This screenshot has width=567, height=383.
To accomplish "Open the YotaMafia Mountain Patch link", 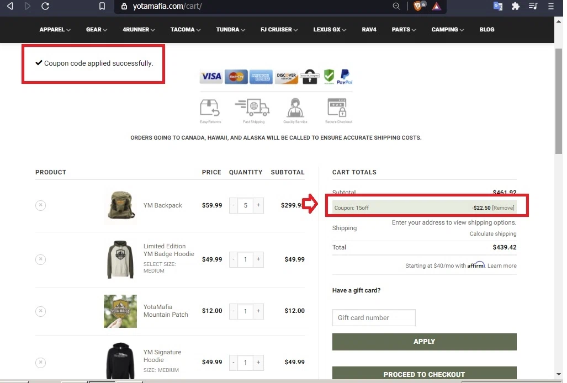I will coord(166,311).
